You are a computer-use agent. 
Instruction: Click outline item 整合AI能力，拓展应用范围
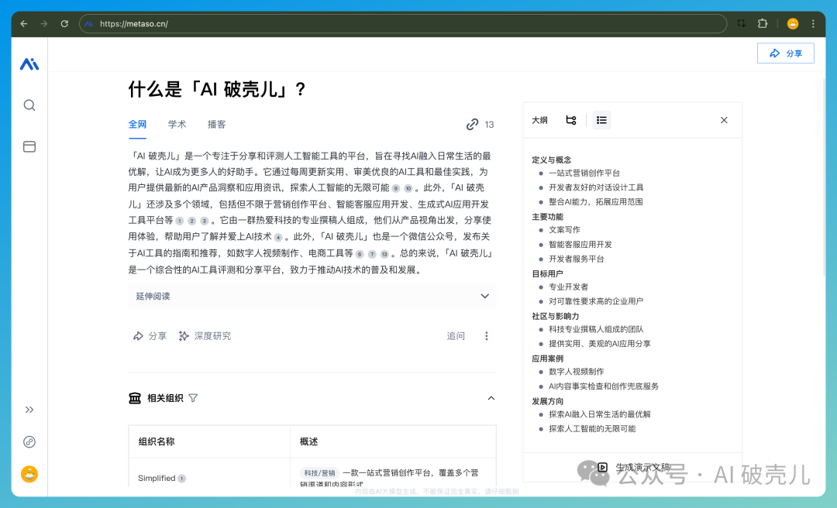tap(596, 201)
